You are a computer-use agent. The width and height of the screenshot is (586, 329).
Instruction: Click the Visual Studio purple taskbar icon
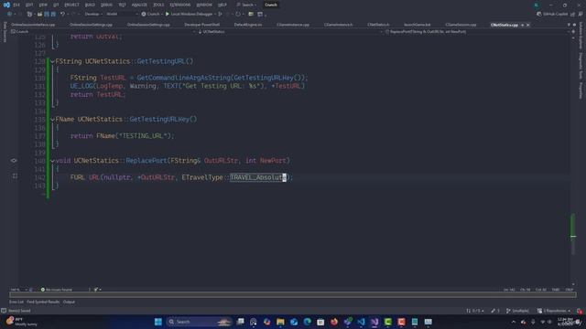374,322
